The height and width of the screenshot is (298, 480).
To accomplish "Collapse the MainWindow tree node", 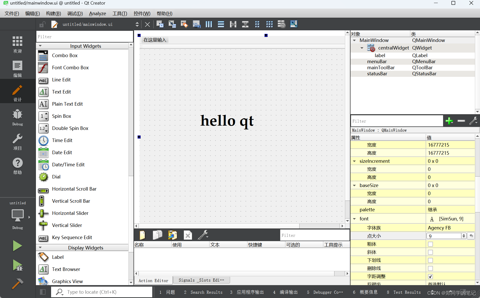I will point(354,40).
